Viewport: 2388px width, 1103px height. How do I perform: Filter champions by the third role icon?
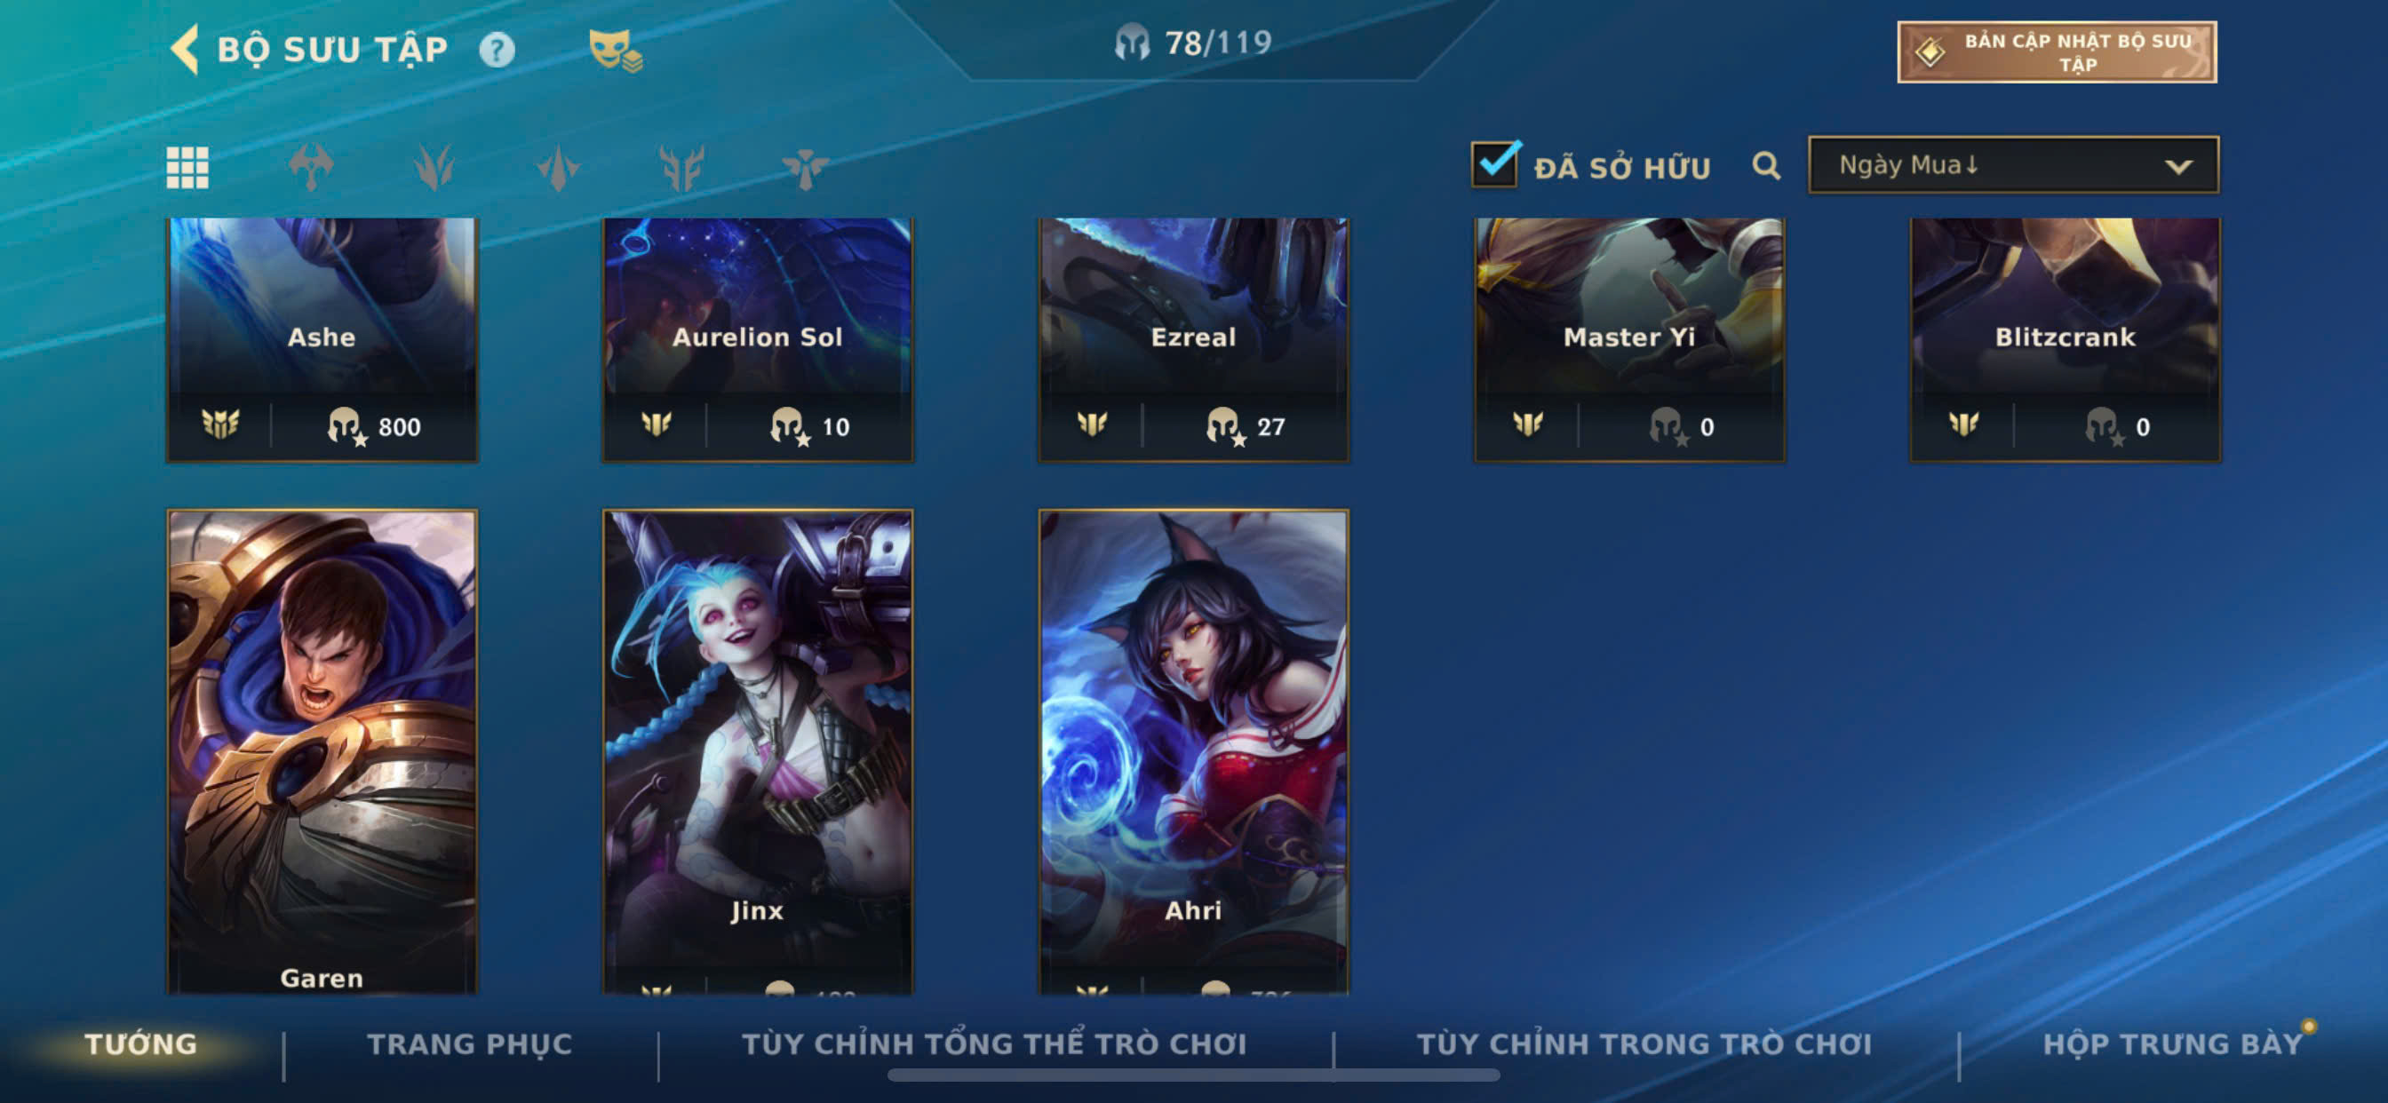(x=558, y=168)
